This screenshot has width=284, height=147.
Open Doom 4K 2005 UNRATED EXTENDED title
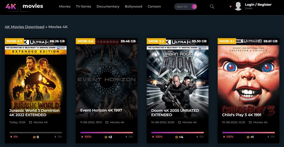pos(175,113)
